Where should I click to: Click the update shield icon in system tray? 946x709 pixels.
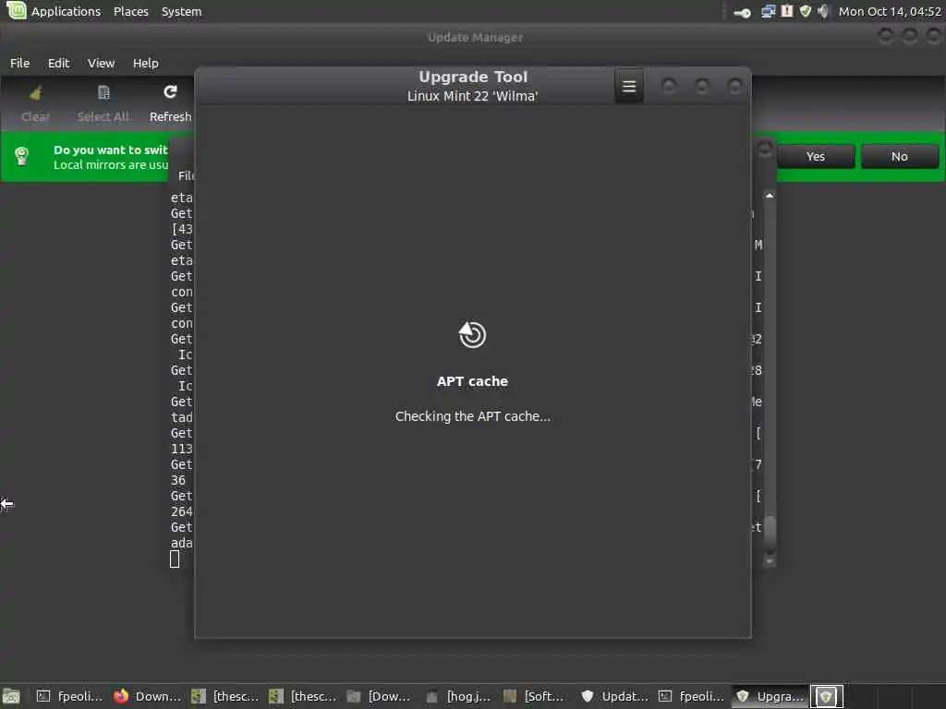coord(805,11)
